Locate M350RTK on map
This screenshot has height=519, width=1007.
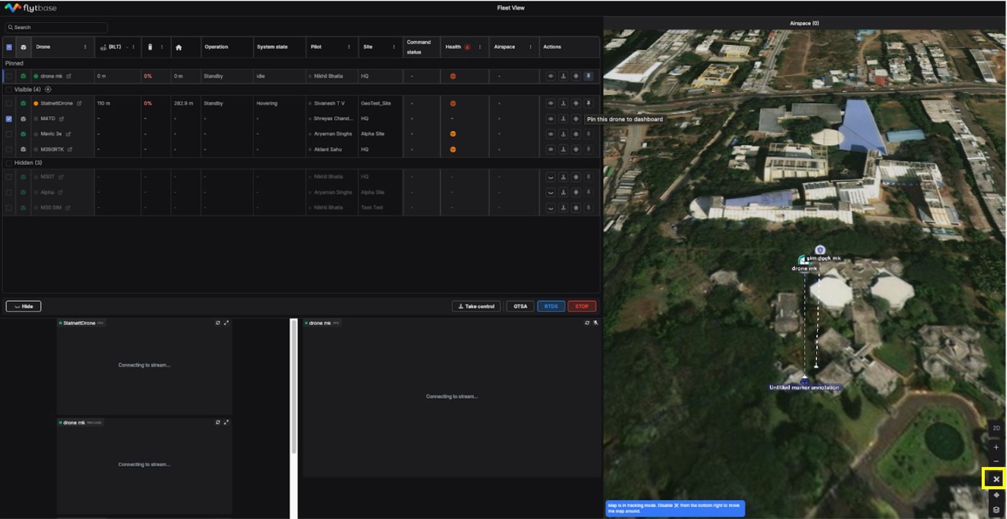(x=576, y=150)
